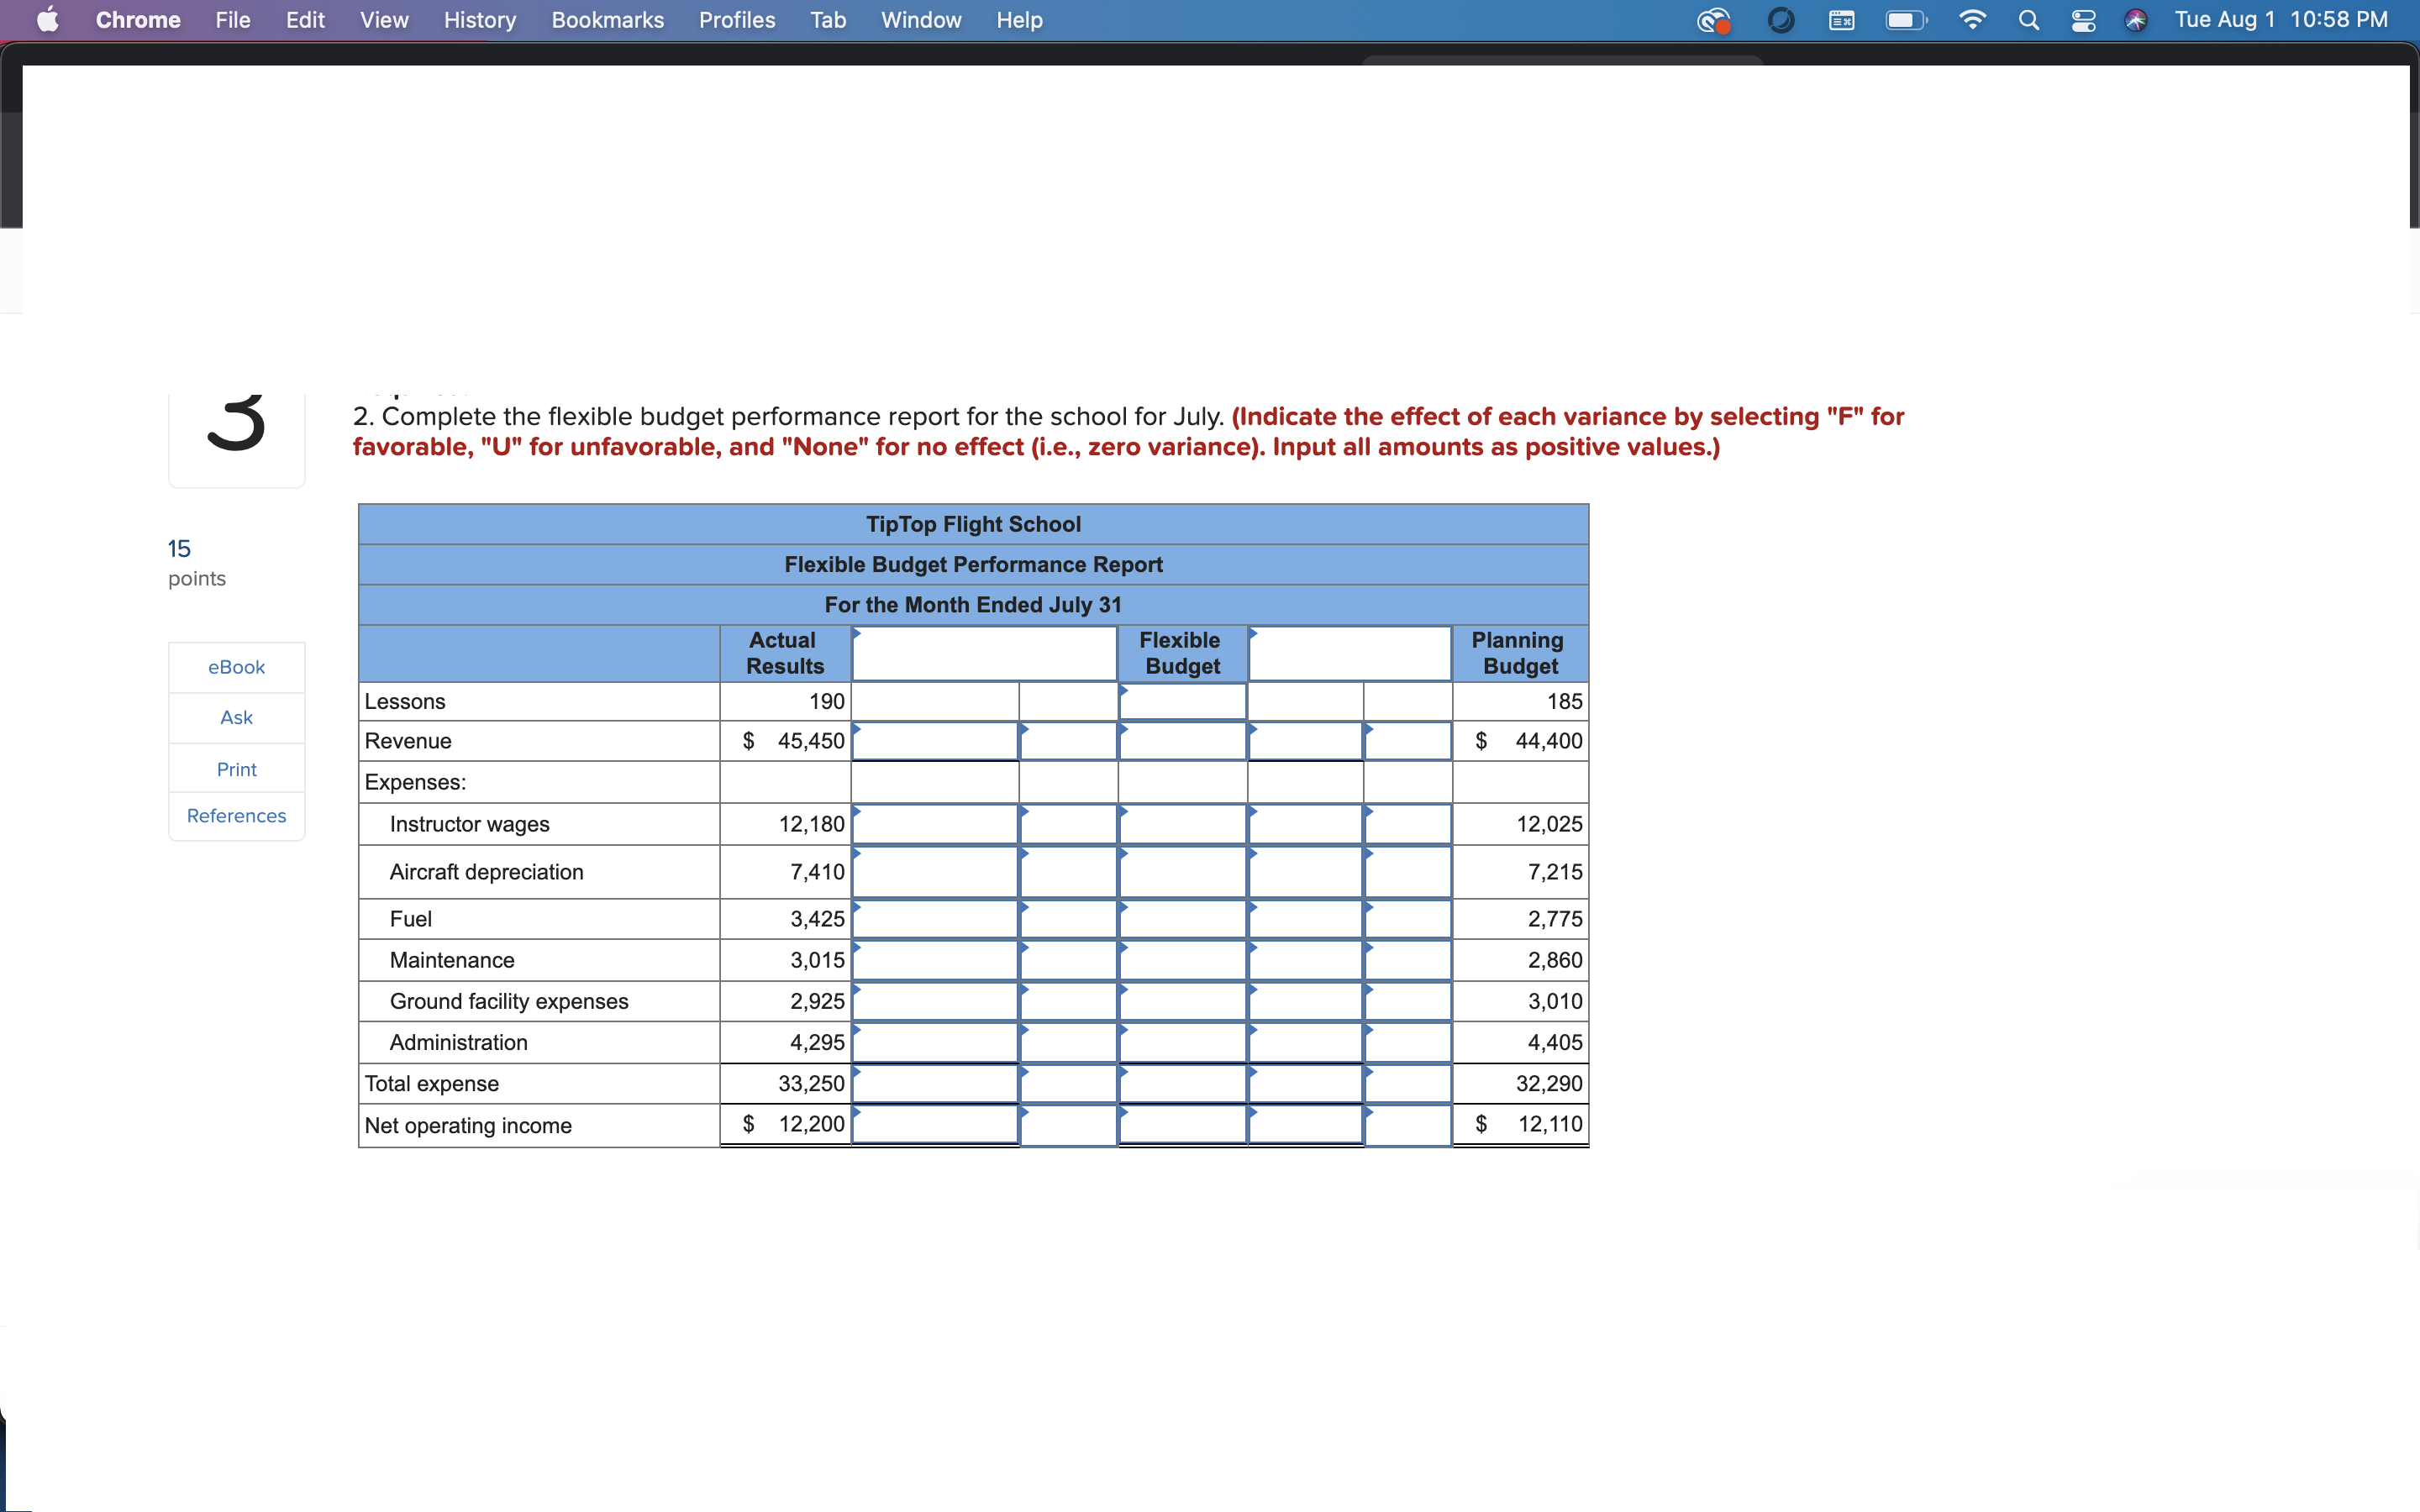Open the Apple menu icon
This screenshot has height=1512, width=2420.
(x=47, y=20)
